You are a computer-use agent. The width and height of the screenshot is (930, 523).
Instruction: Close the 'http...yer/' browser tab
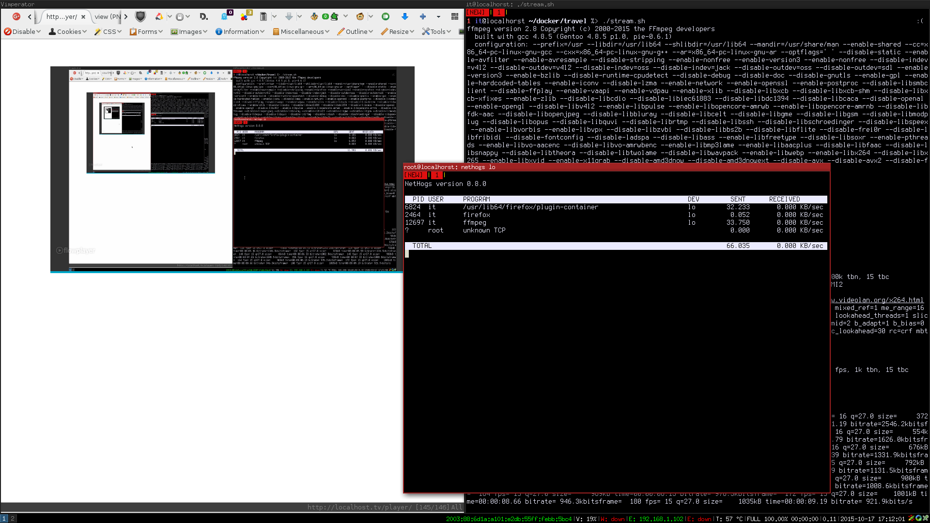coord(83,17)
